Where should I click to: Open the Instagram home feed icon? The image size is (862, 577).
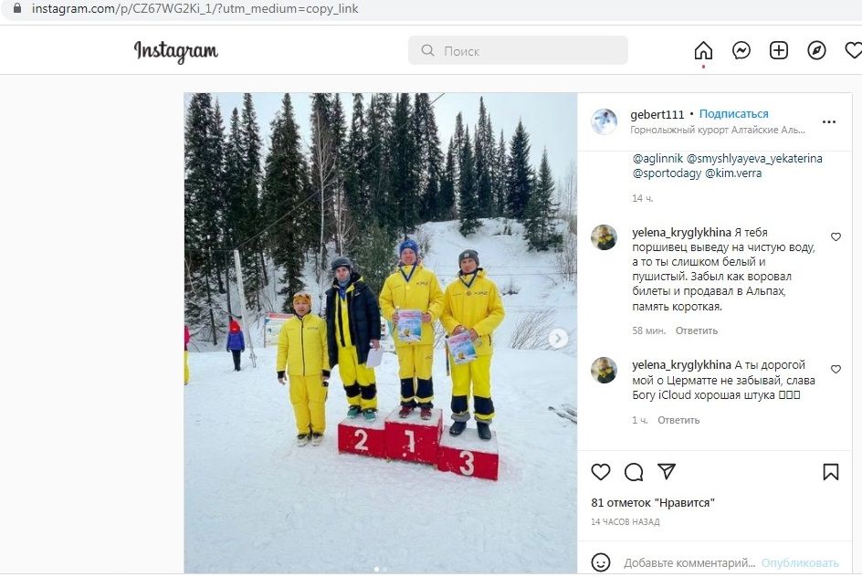[703, 50]
